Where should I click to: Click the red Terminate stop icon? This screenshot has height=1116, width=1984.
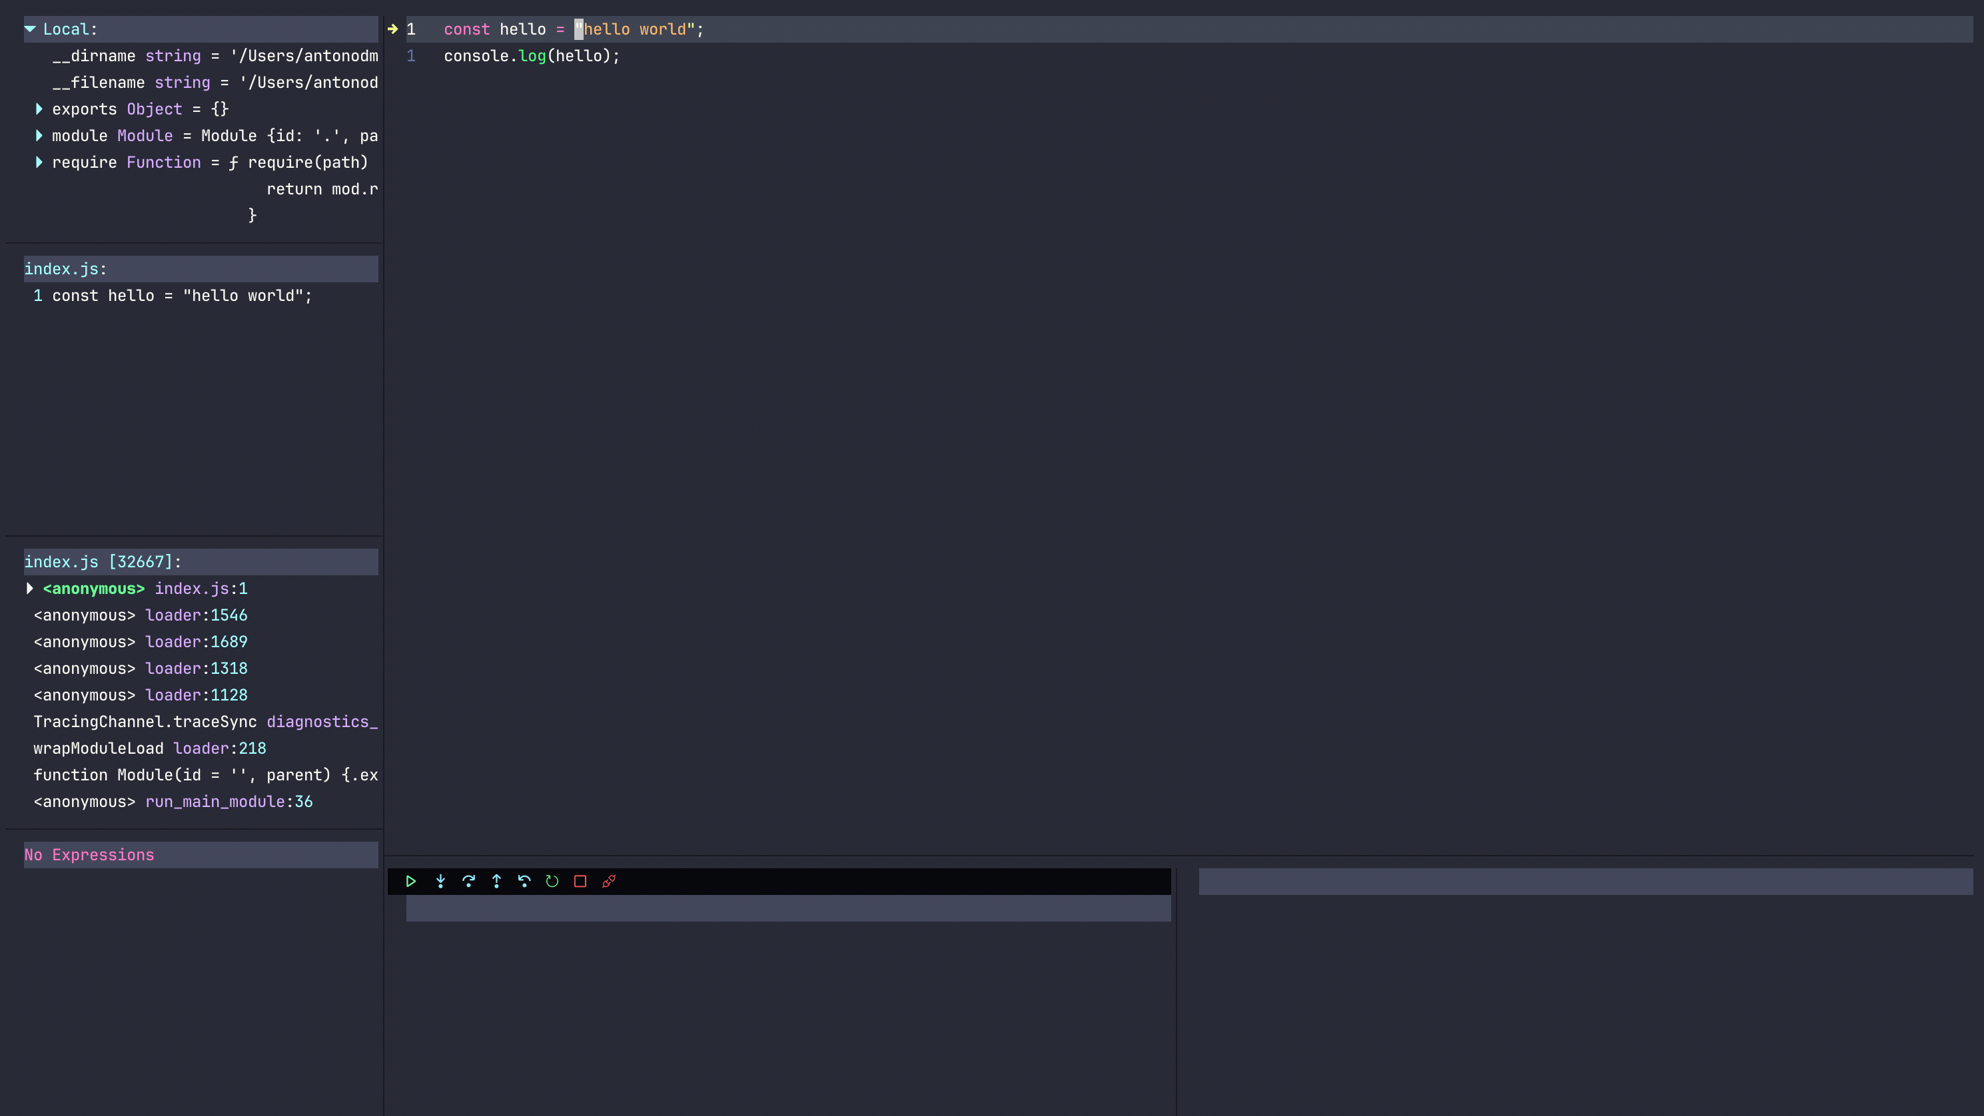580,881
